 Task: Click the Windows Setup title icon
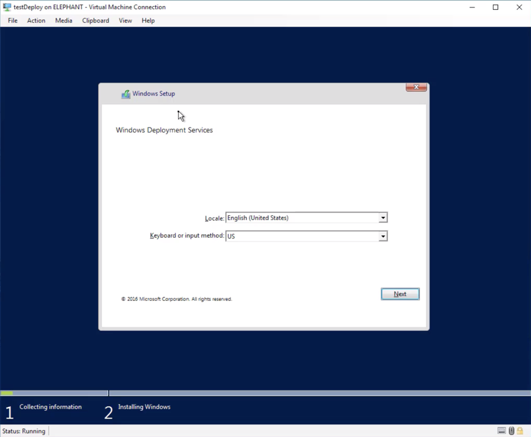(x=126, y=94)
